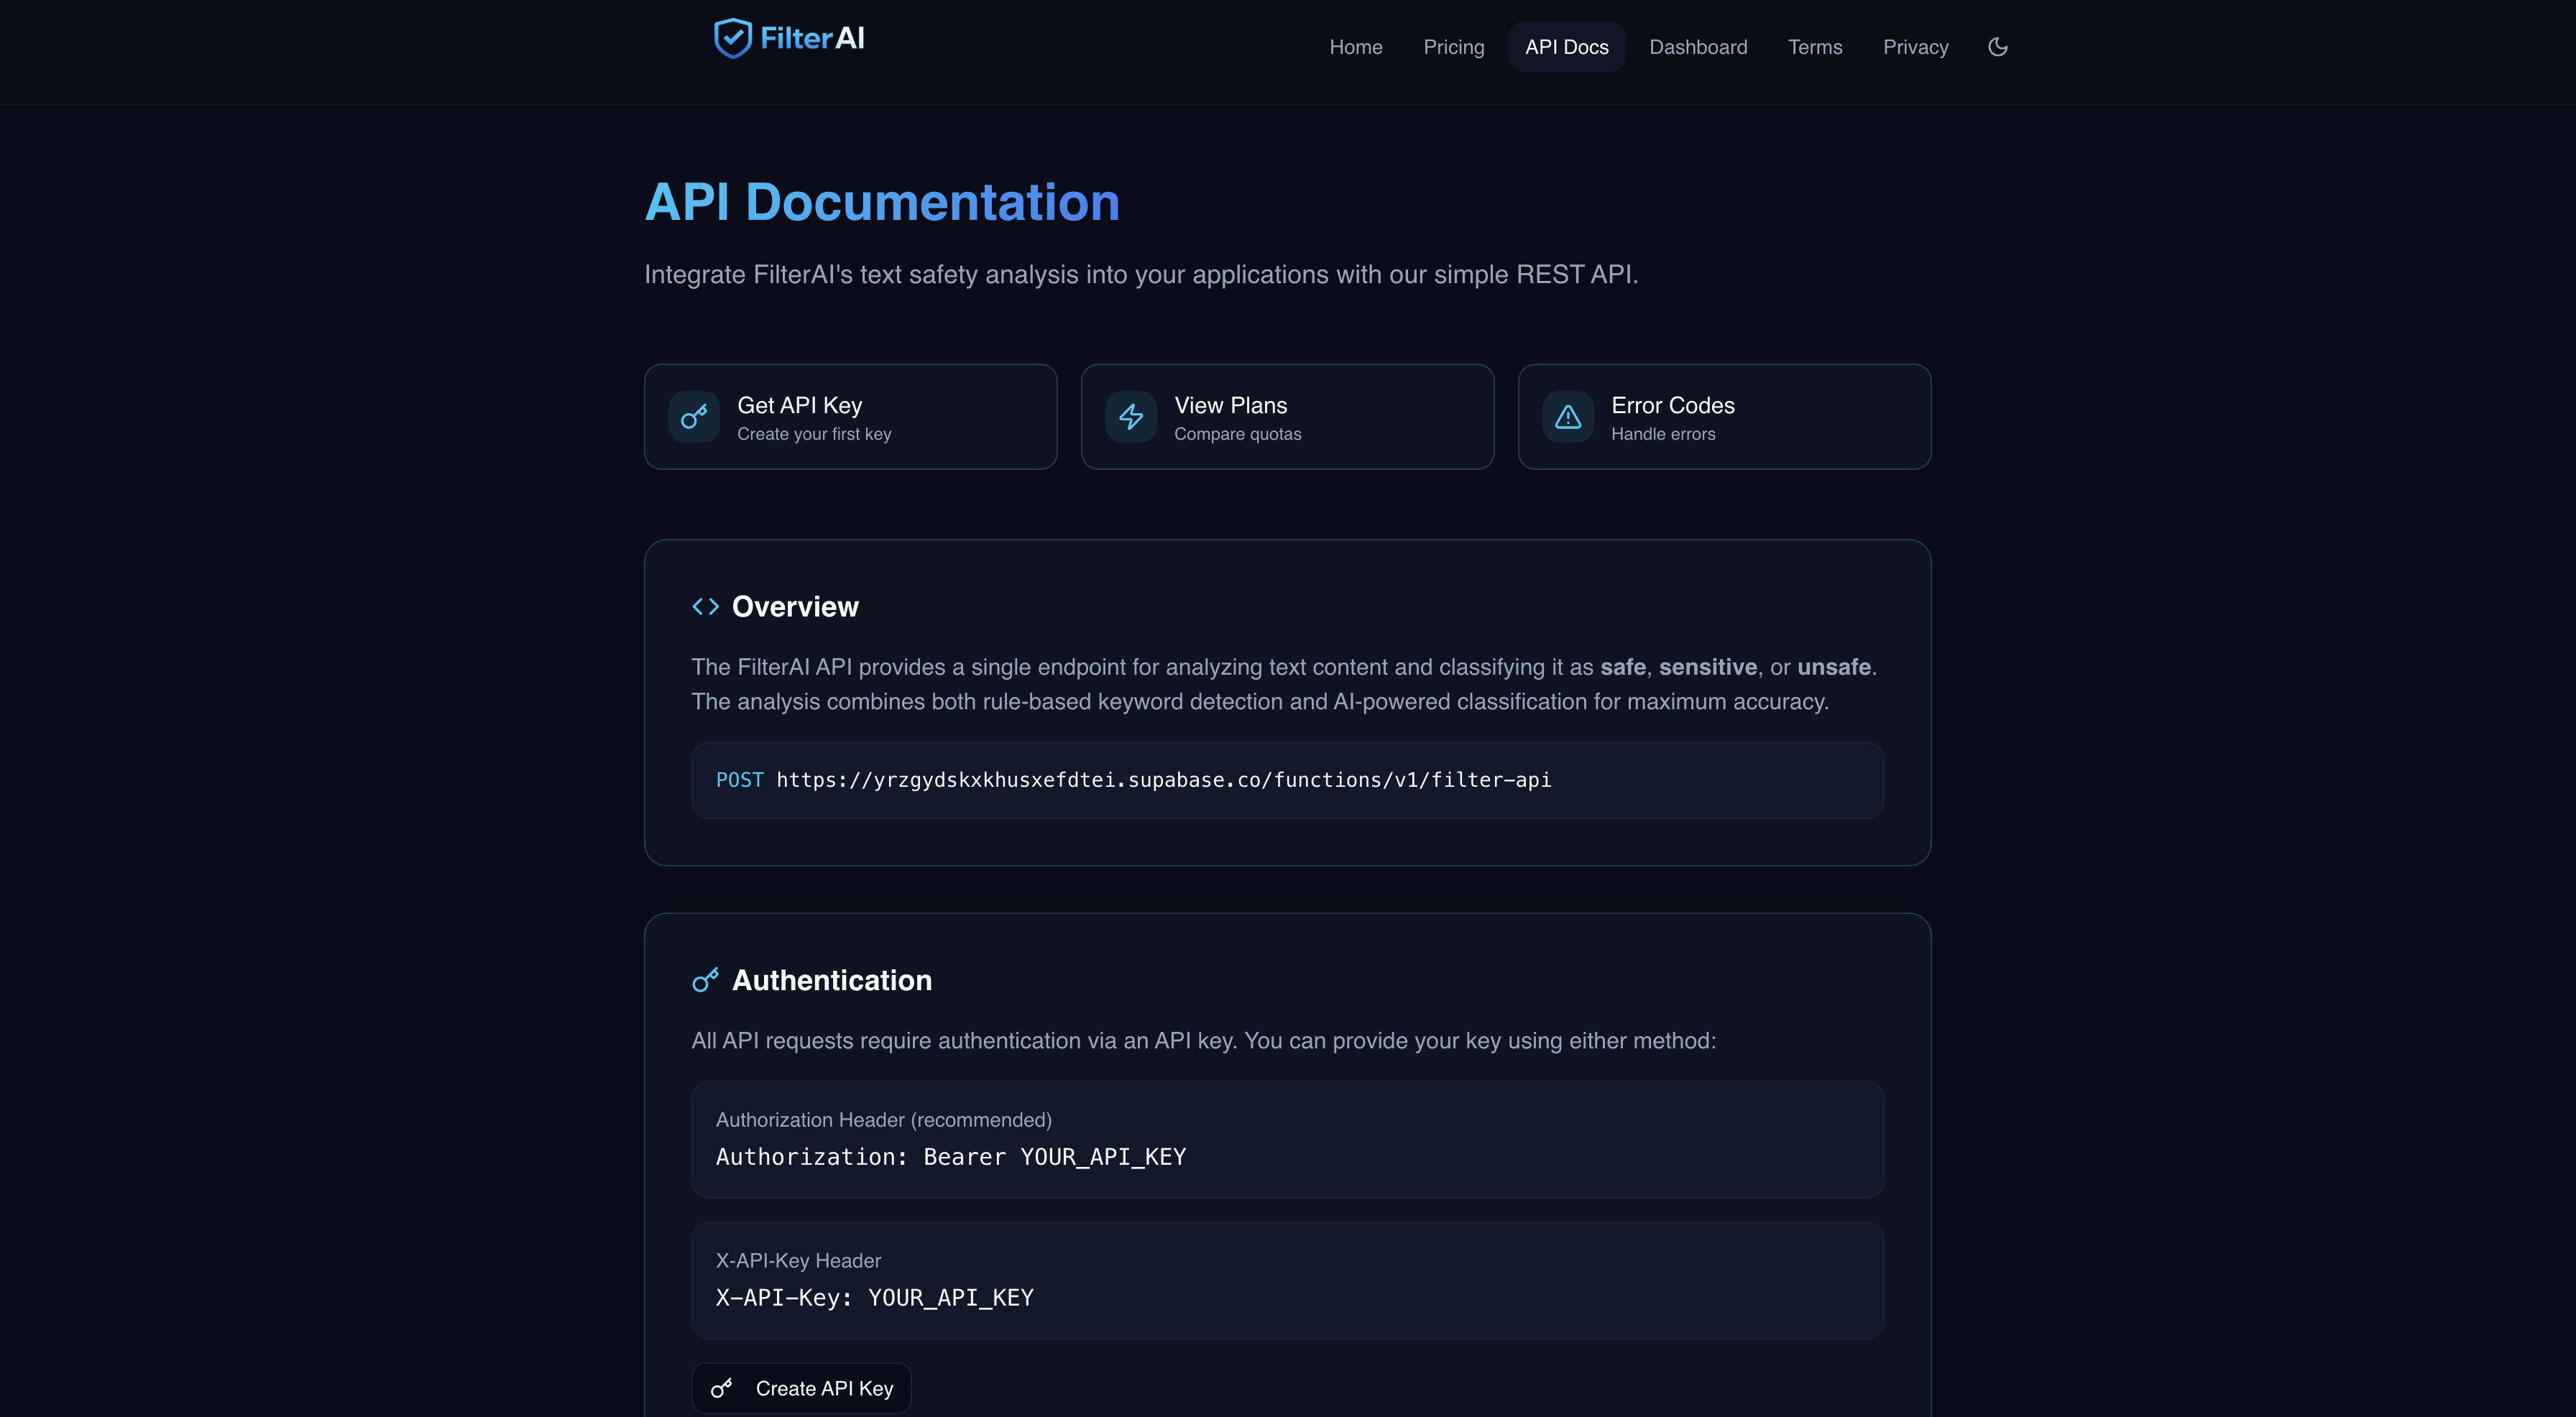Click the FilterAI shield logo
Screen dimensions: 2576x1417
(x=734, y=38)
